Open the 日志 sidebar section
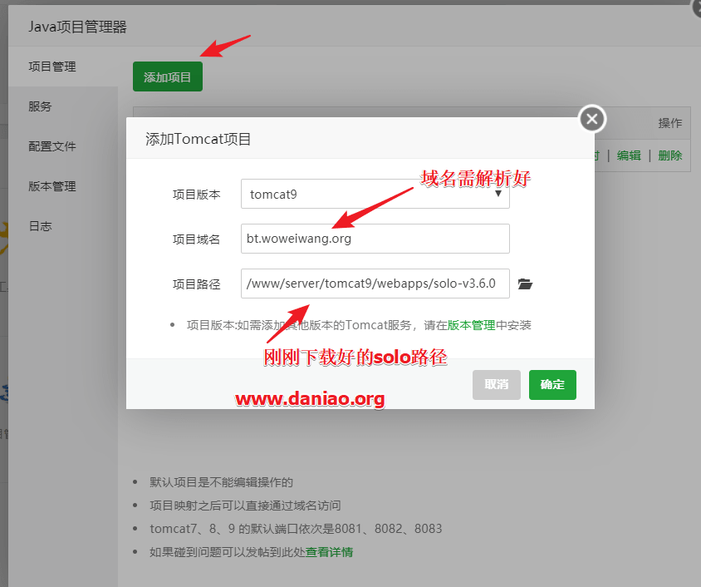The height and width of the screenshot is (587, 701). (x=40, y=226)
